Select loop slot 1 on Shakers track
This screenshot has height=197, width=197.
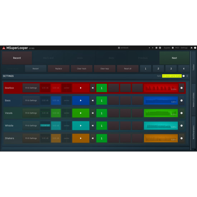pos(102,138)
